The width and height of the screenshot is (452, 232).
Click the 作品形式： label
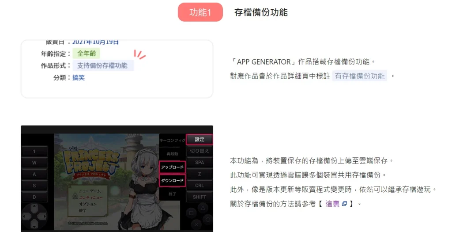[x=56, y=66]
